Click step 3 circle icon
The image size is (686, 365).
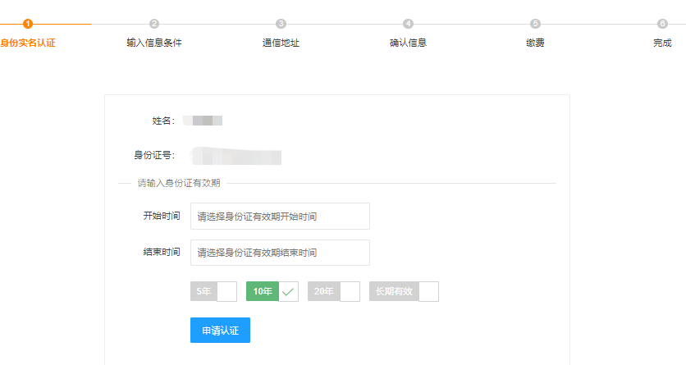(281, 24)
